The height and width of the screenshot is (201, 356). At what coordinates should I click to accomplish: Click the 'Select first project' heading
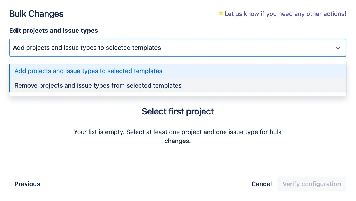click(x=177, y=111)
